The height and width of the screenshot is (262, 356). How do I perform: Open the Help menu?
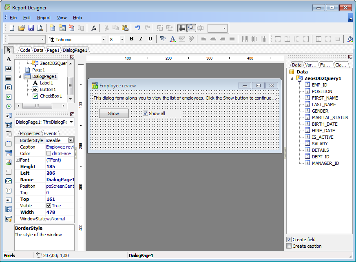(x=77, y=18)
